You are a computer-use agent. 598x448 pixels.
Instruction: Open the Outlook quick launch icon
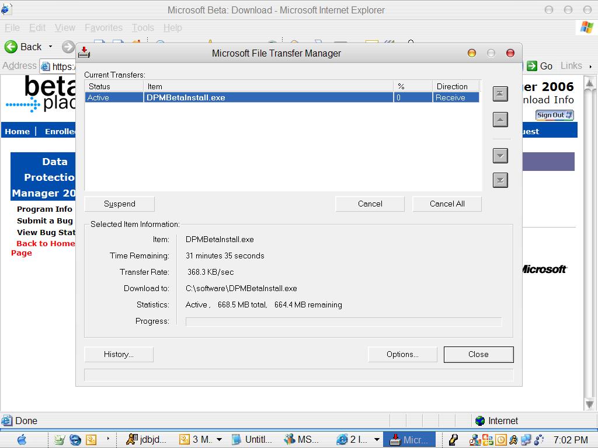(x=91, y=440)
